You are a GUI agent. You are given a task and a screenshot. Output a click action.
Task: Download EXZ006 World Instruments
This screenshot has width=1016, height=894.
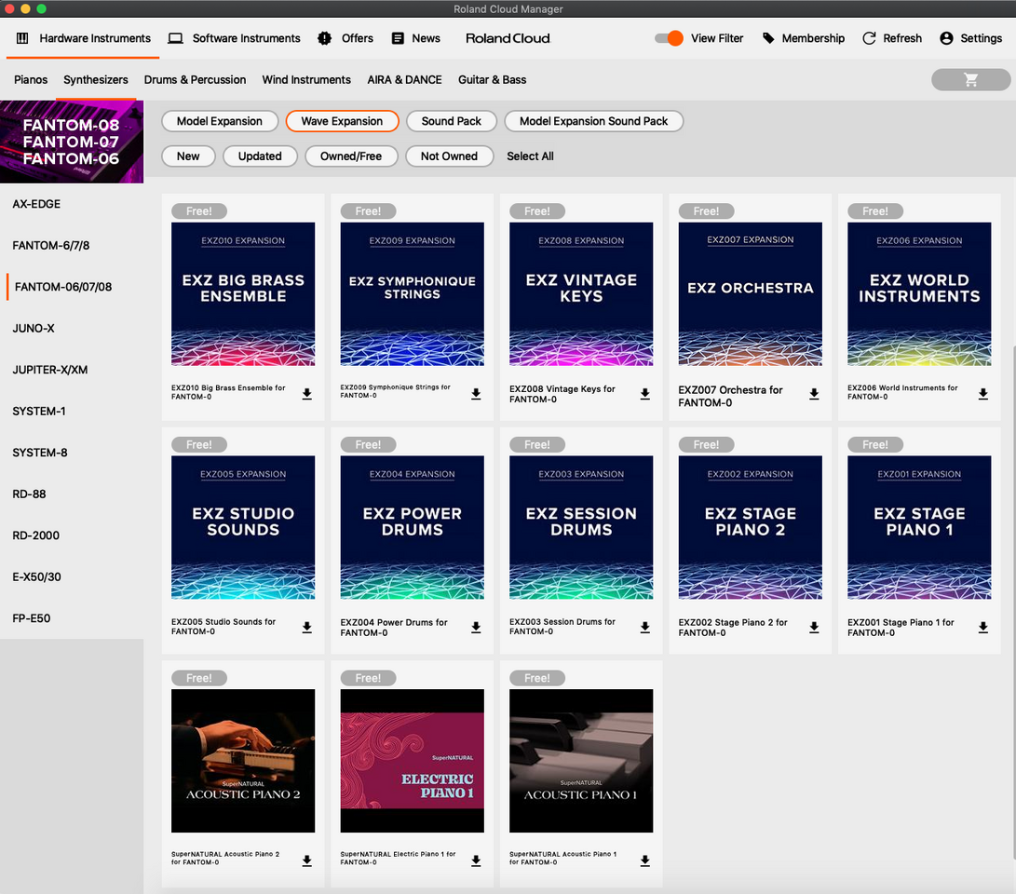click(x=983, y=394)
